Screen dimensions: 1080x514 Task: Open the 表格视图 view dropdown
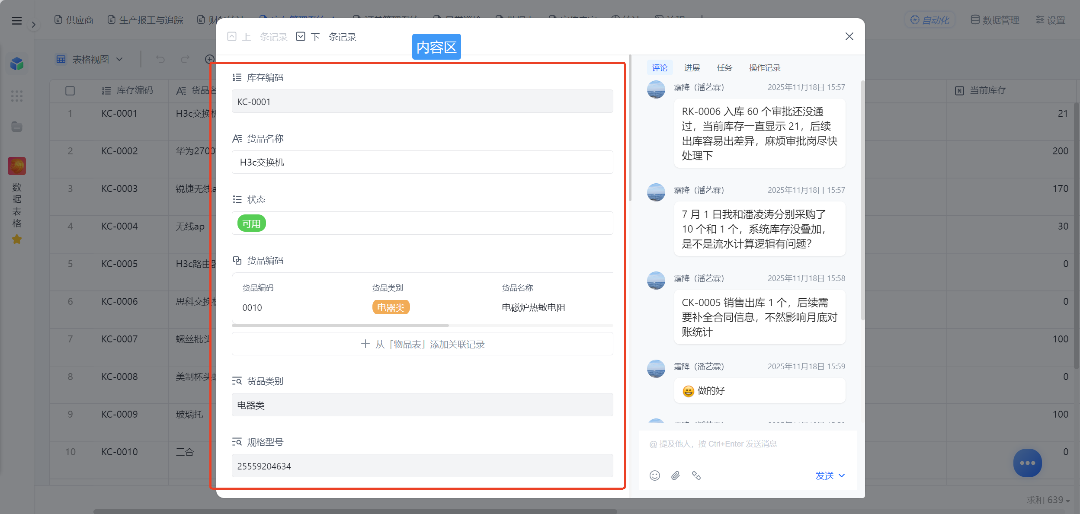pos(90,59)
